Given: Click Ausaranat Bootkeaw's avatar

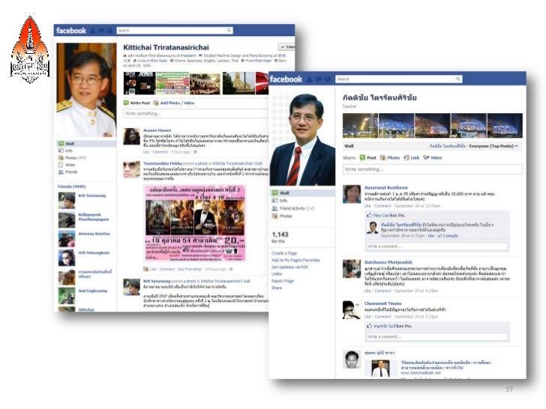Looking at the screenshot, I should (352, 194).
